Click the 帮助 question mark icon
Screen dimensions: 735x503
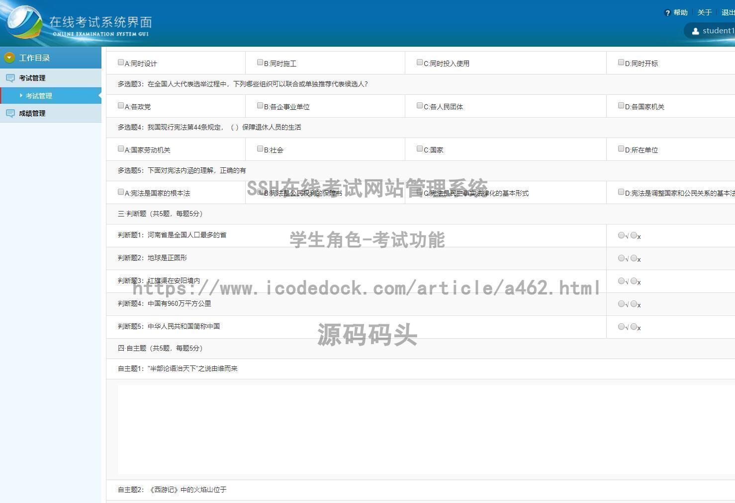(667, 12)
